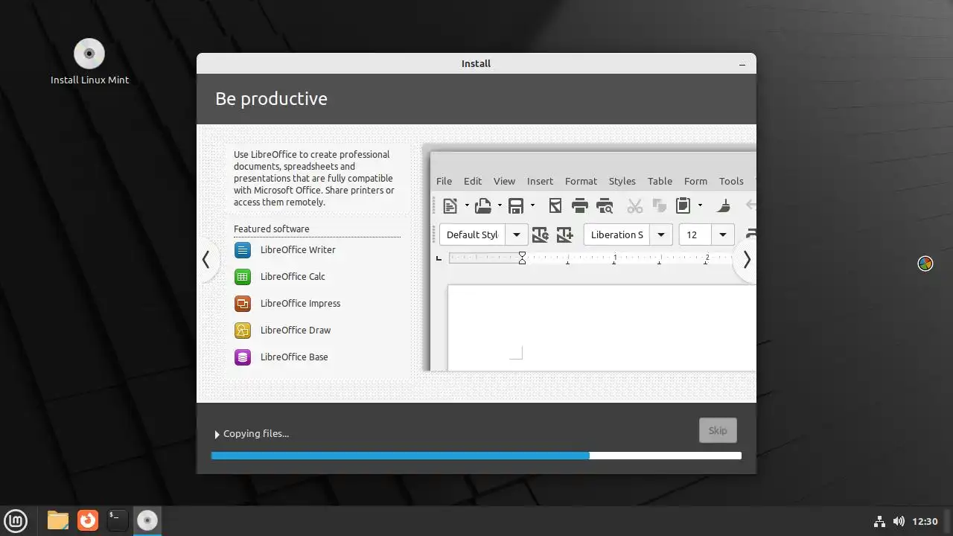953x536 pixels.
Task: Open the View menu in preview
Action: (504, 181)
